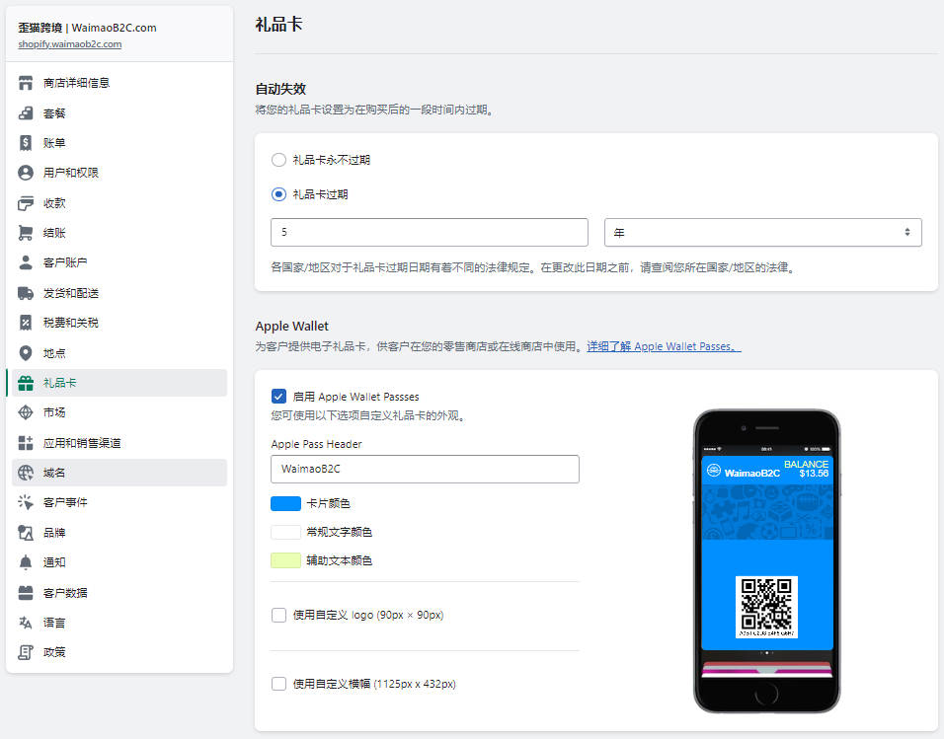Uncheck 启用 Apple Wallet Passses checkbox
The height and width of the screenshot is (739, 944).
[278, 396]
